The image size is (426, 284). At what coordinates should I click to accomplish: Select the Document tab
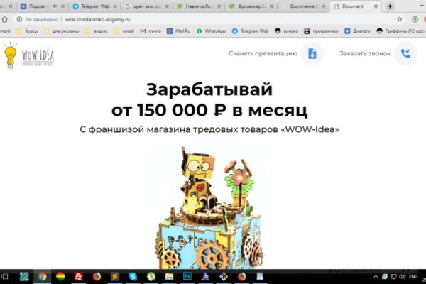[356, 6]
